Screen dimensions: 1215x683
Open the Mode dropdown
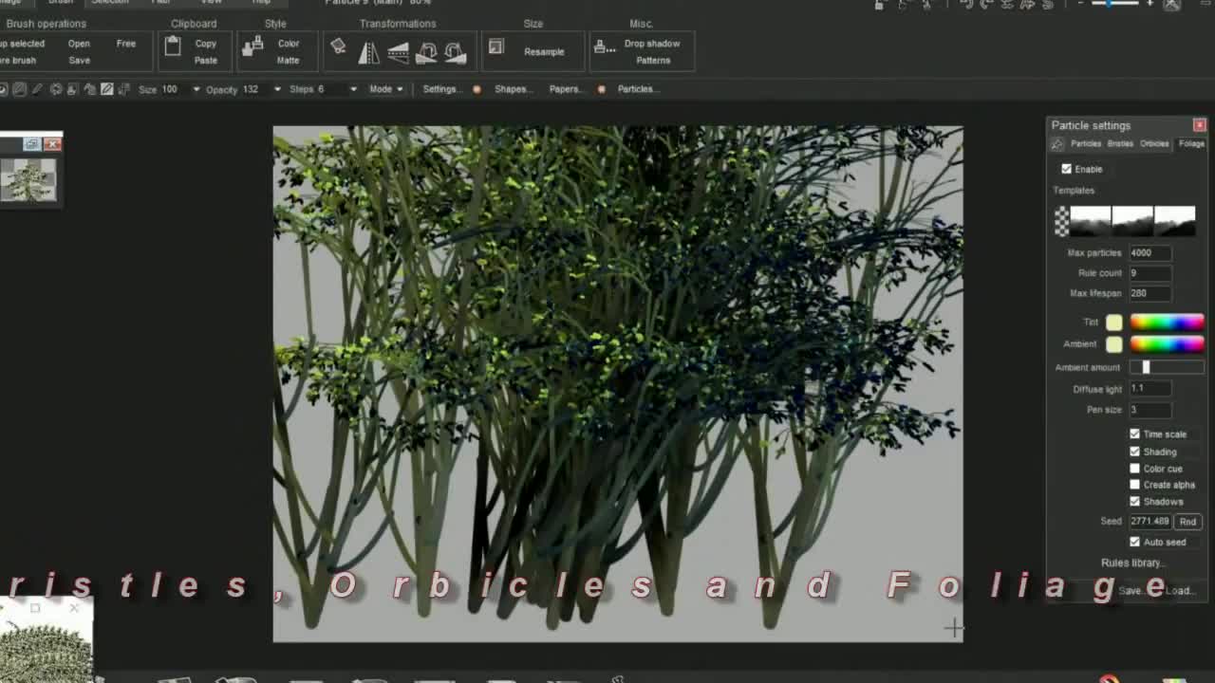pos(385,89)
